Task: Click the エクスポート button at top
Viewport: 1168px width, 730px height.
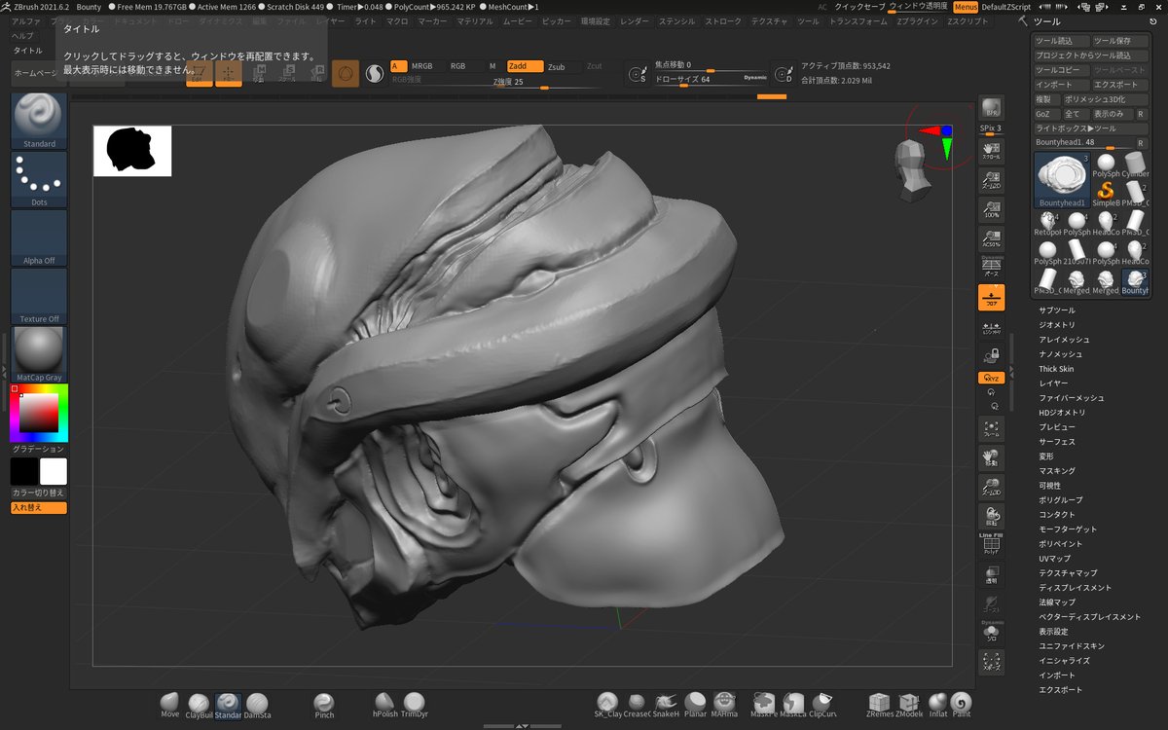Action: tap(1119, 85)
